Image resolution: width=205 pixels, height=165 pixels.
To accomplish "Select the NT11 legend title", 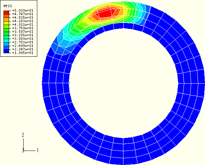I will click(8, 6).
